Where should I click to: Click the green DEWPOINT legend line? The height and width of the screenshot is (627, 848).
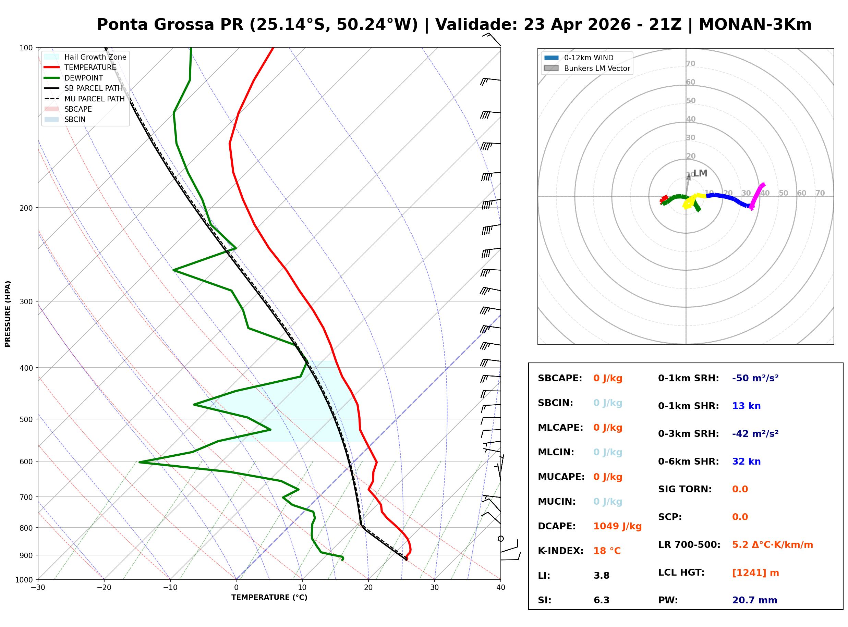point(52,78)
